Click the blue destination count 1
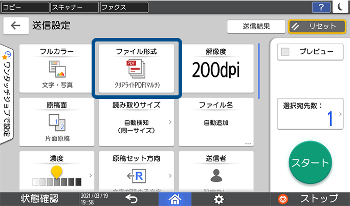The image size is (350, 206). 330,119
